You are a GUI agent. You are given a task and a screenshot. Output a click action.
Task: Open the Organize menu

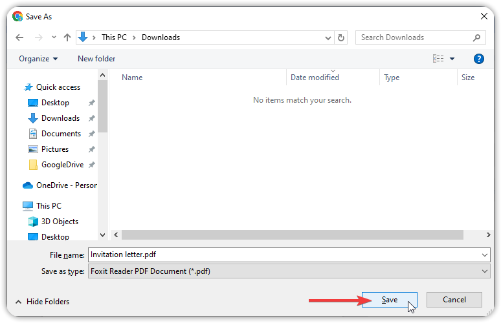[38, 59]
